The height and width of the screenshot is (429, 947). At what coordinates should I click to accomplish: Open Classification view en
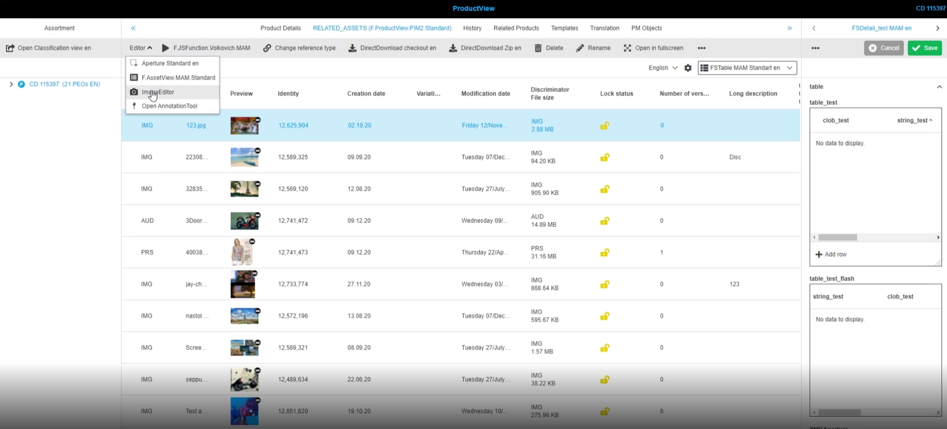[49, 48]
